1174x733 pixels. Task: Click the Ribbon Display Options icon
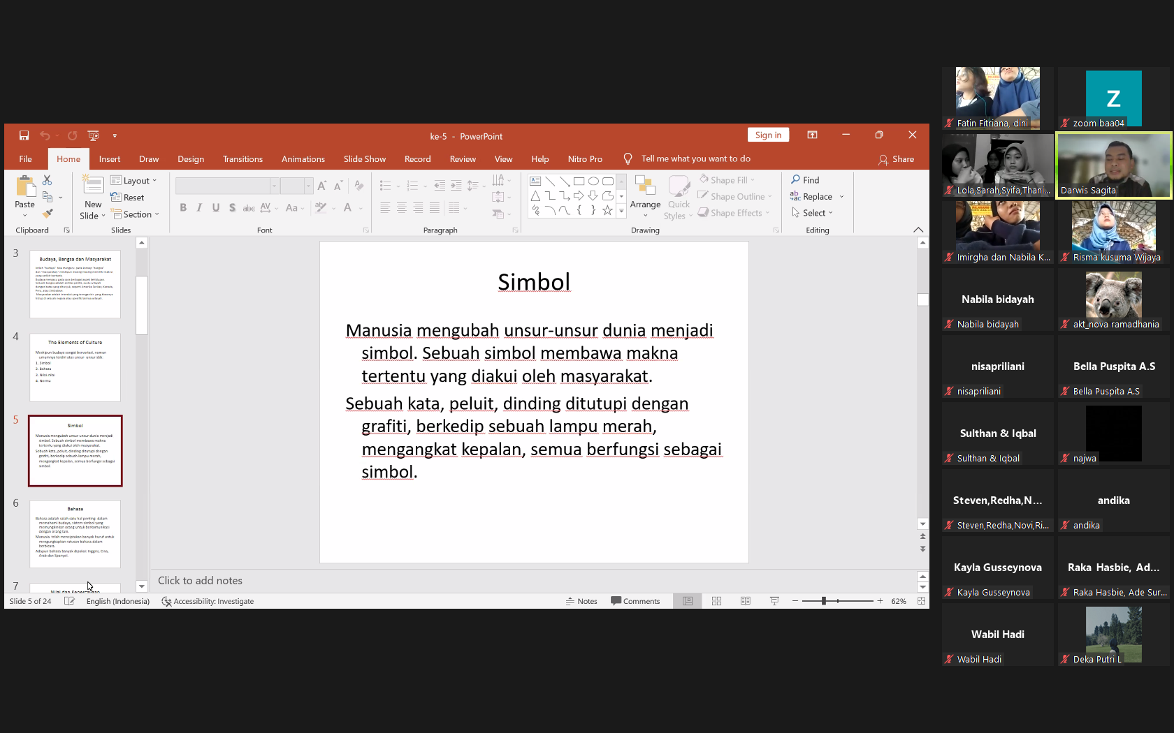point(812,135)
